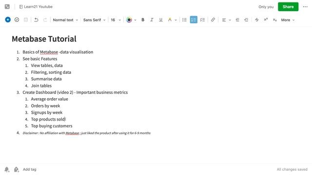Click the 'Join tables' sub-item

(41, 86)
